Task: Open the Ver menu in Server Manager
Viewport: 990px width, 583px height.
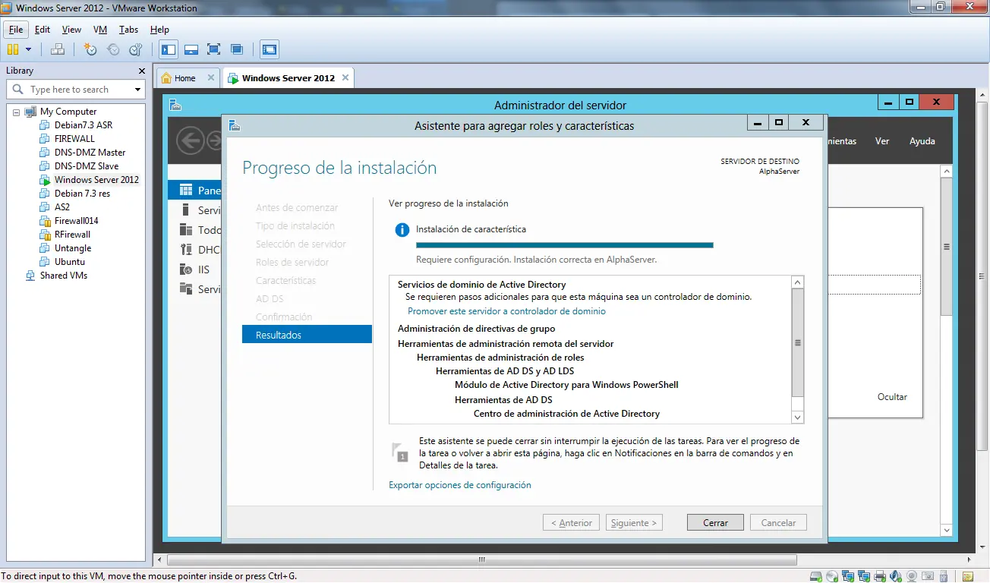Action: coord(882,141)
